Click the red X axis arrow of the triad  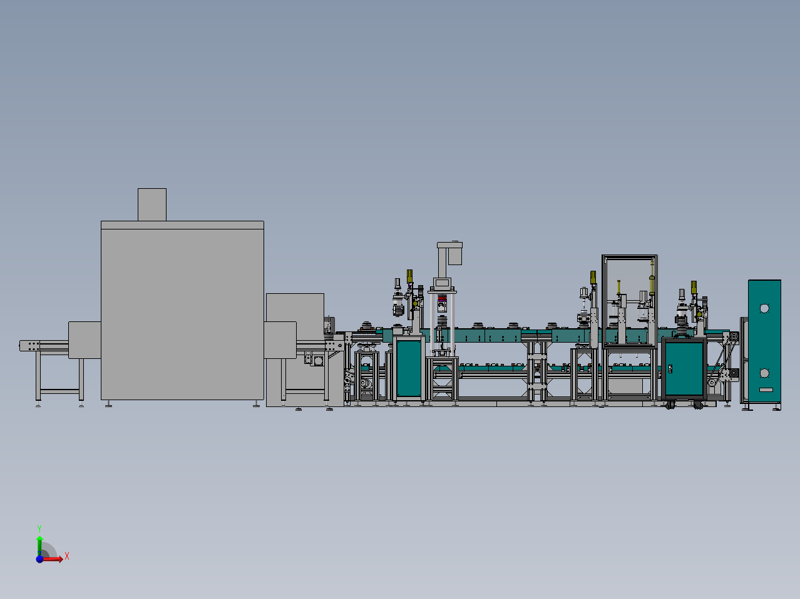point(53,559)
